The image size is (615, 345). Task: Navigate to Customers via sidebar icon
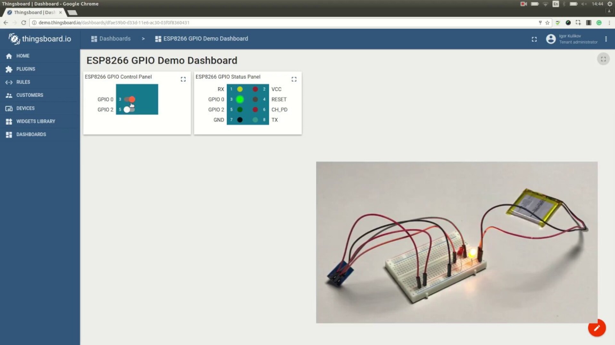(x=29, y=95)
